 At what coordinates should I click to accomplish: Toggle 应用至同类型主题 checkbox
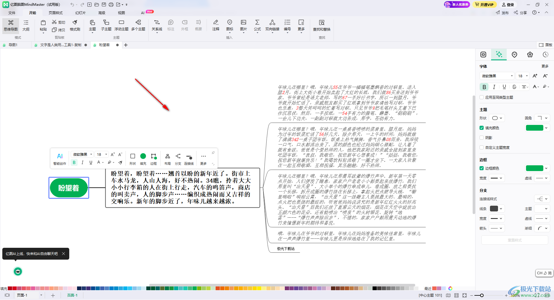pos(482,97)
